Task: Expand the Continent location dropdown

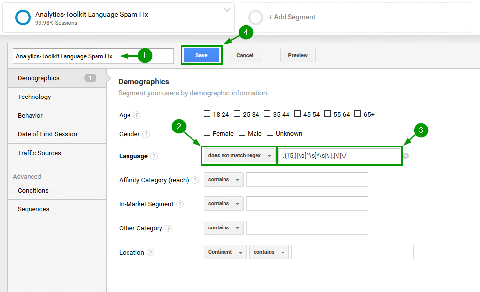Action: pos(225,252)
